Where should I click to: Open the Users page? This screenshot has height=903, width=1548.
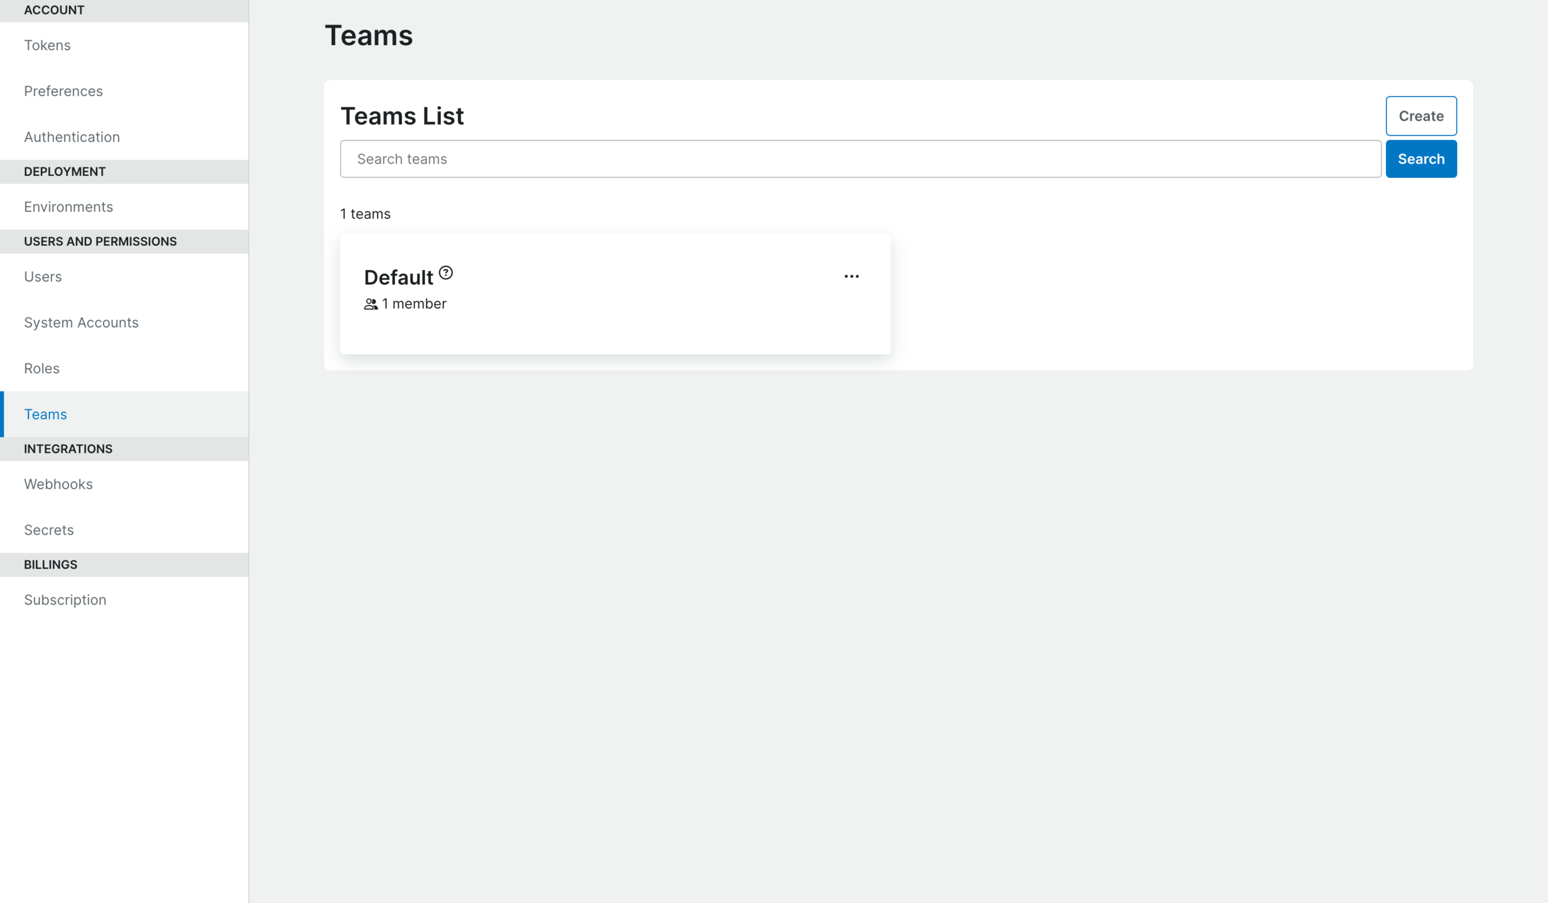click(x=42, y=276)
